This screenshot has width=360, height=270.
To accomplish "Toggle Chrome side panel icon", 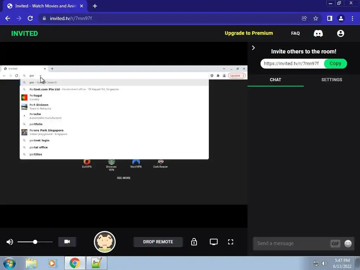I will (330, 18).
